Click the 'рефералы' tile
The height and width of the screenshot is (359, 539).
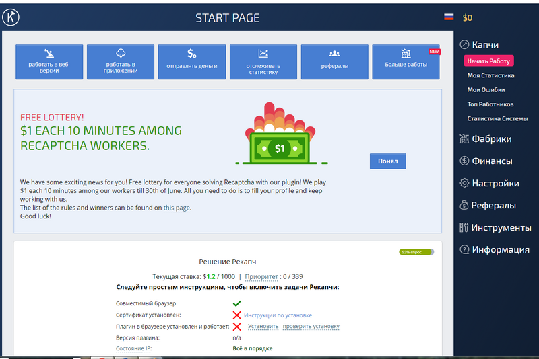(334, 62)
